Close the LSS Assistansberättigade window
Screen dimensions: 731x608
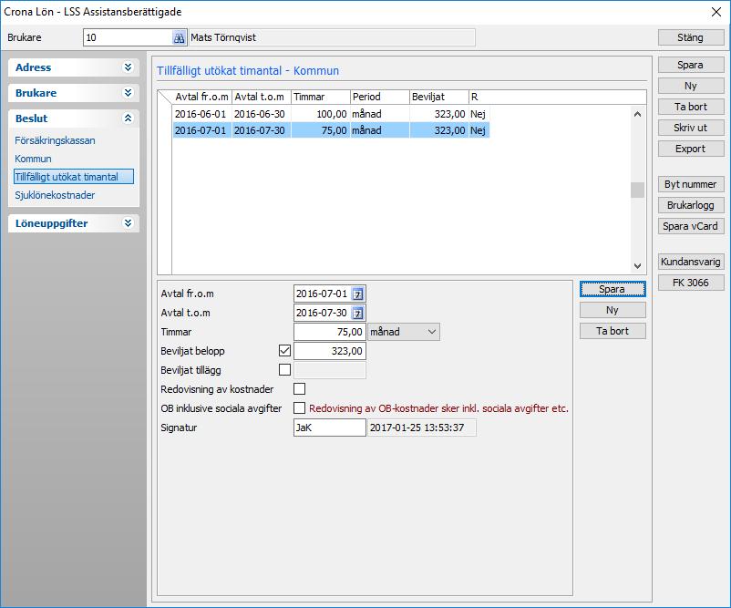[x=716, y=12]
